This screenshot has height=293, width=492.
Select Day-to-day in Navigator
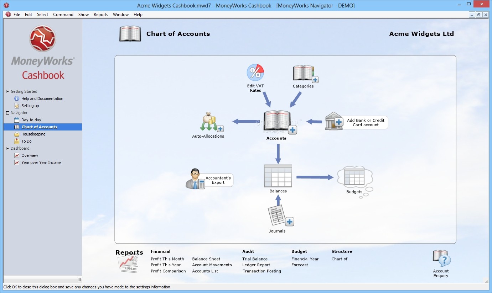click(31, 120)
